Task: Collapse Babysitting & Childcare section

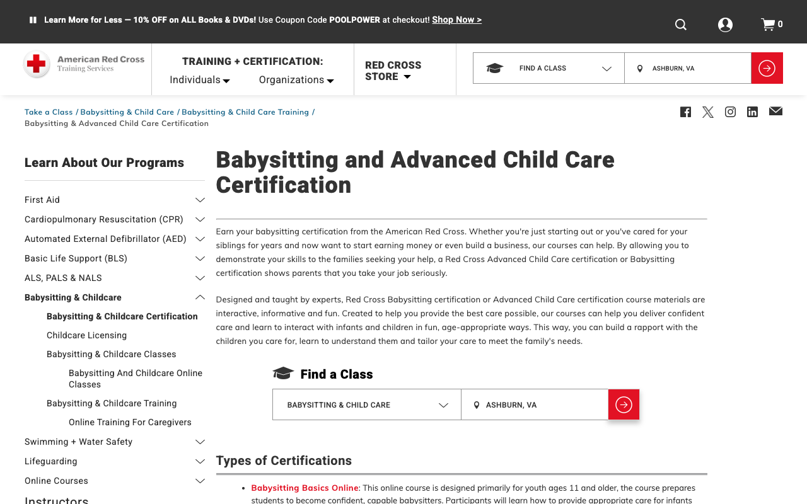Action: 200,297
